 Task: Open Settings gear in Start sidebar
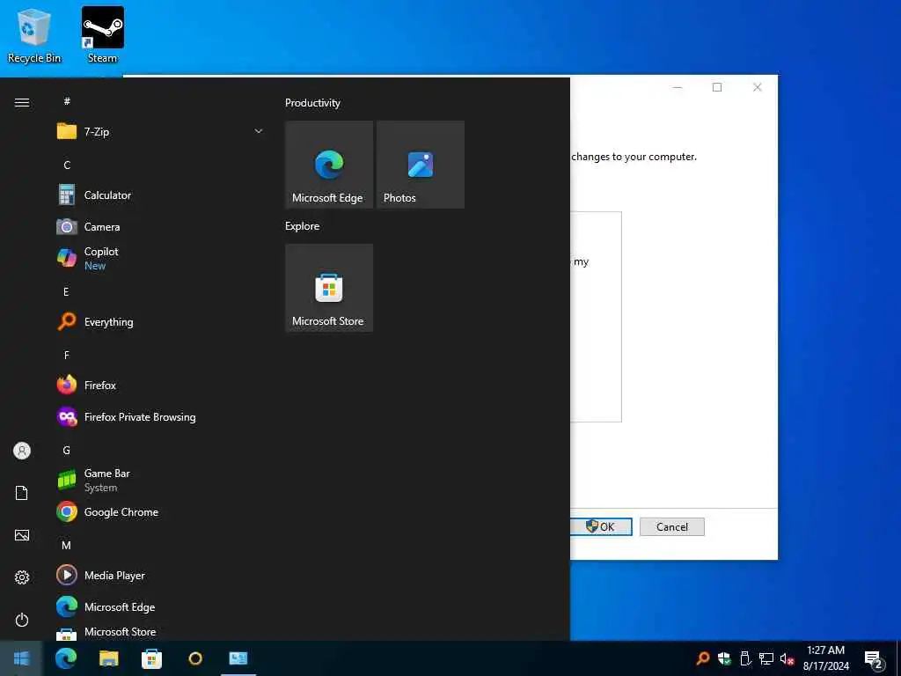pos(22,577)
